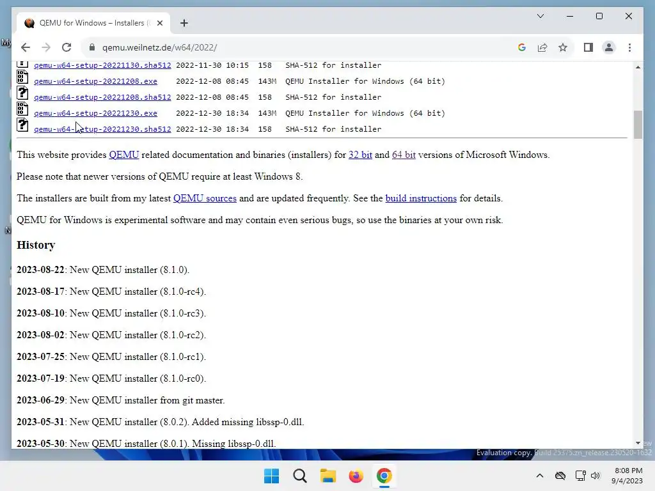The height and width of the screenshot is (491, 655).
Task: Launch Firefox from the taskbar
Action: [356, 476]
